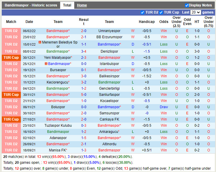The width and height of the screenshot is (216, 172).
Task: Switch to the Home tab
Action: pyautogui.click(x=82, y=5)
